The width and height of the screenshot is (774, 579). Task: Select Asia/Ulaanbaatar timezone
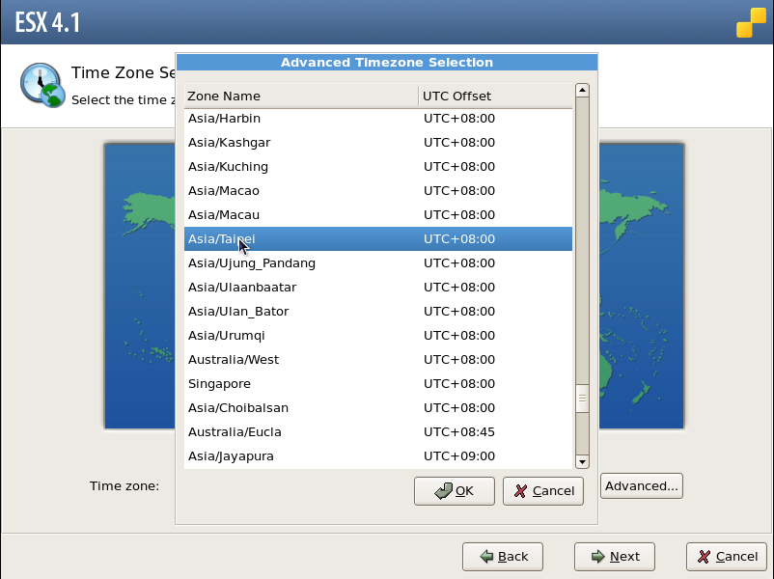pos(378,288)
